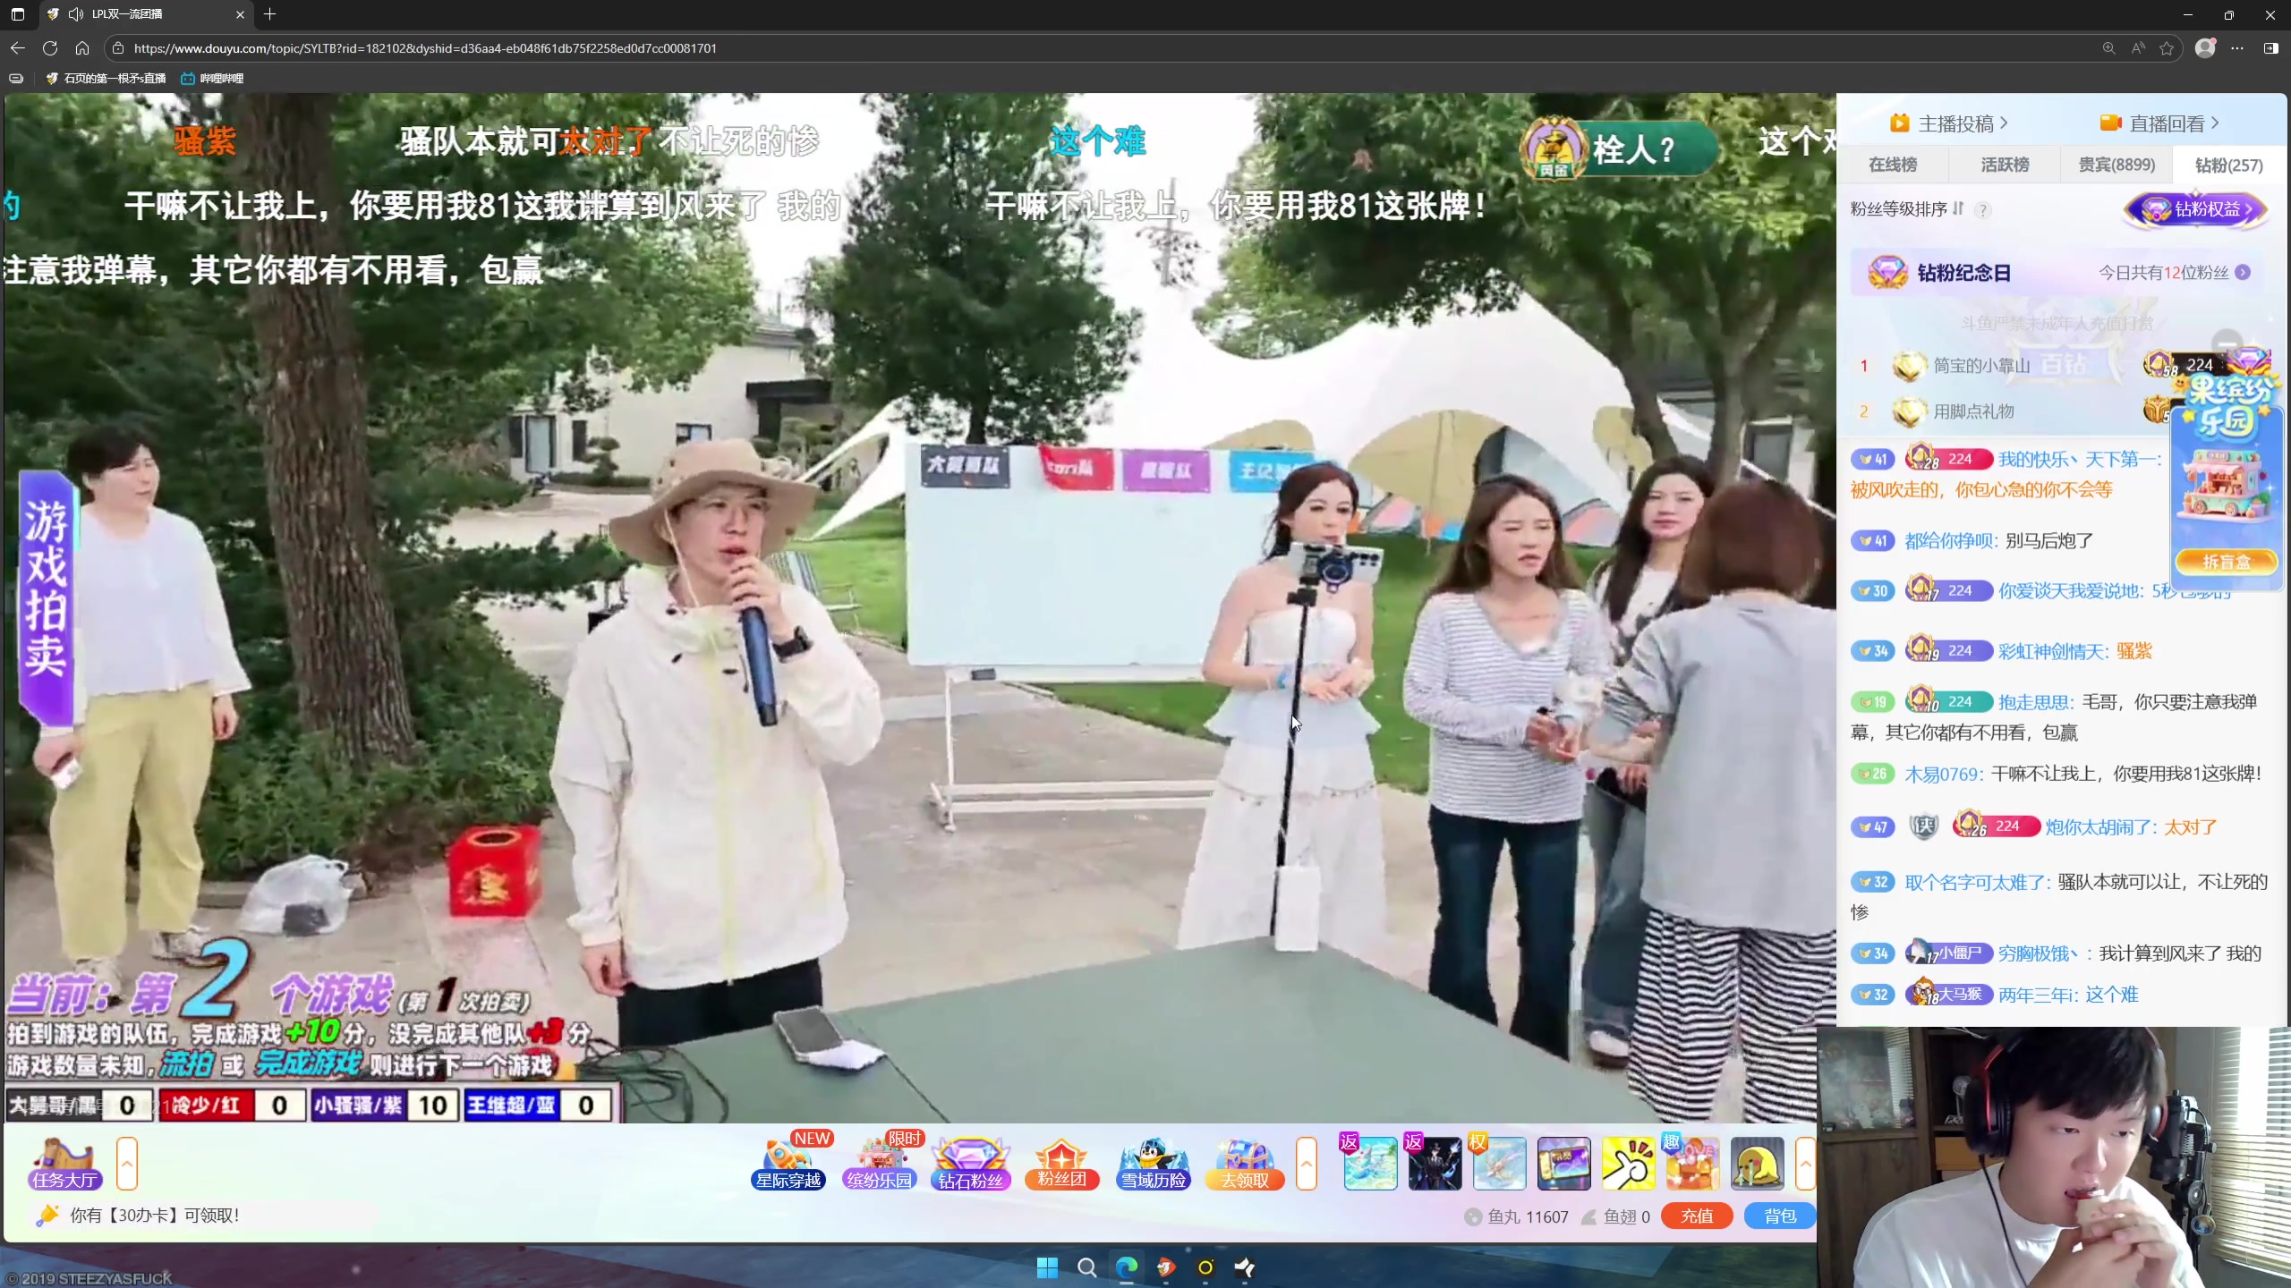Image resolution: width=2291 pixels, height=1288 pixels.
Task: Open the 任务大厅 task hall icon
Action: tap(64, 1163)
